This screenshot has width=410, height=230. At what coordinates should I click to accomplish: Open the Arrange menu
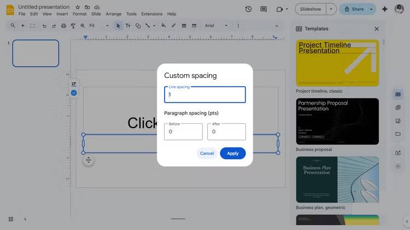pos(114,14)
